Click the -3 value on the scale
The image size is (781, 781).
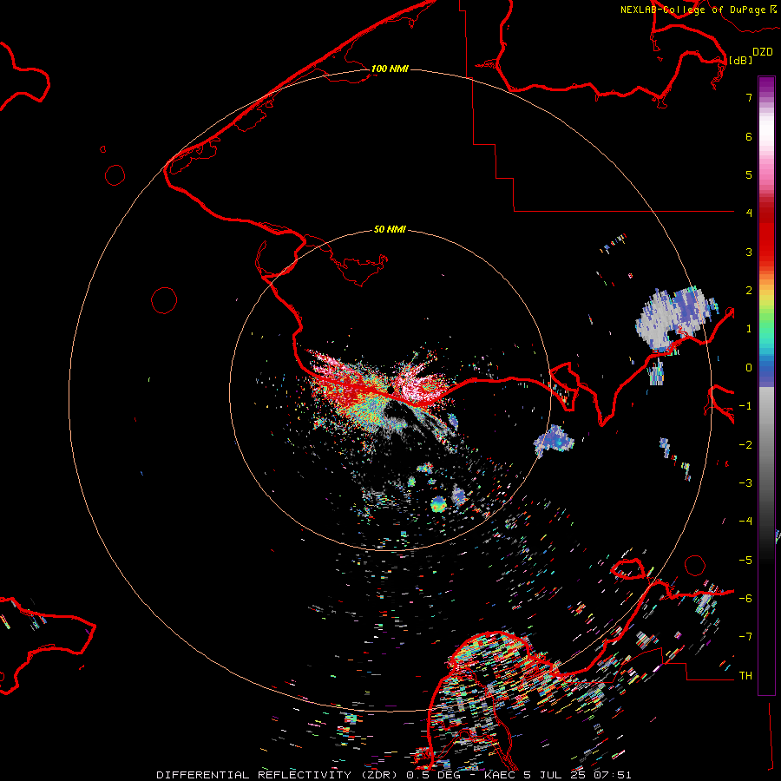pos(745,483)
